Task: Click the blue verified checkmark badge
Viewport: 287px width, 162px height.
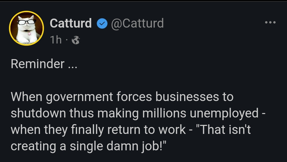Action: click(x=101, y=24)
